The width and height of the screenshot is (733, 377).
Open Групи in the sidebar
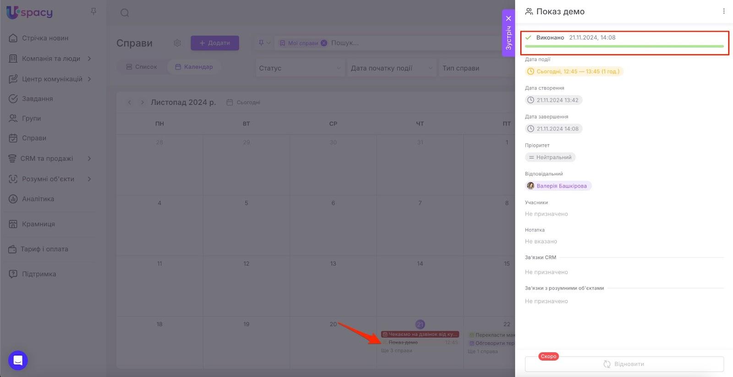point(31,118)
